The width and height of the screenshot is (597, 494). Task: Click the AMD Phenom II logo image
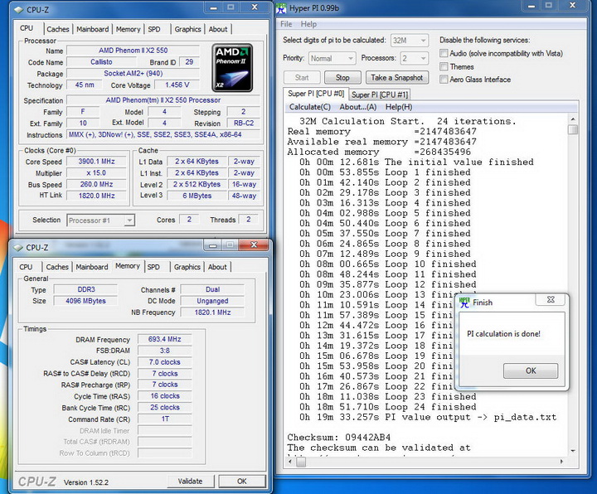(232, 68)
